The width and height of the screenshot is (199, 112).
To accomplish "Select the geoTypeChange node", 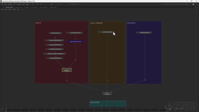I will 76,42.
